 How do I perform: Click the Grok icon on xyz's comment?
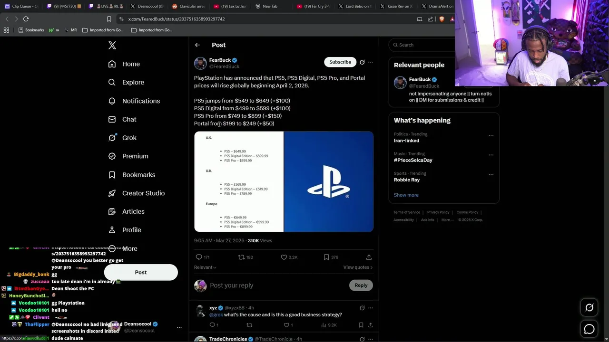pyautogui.click(x=362, y=308)
